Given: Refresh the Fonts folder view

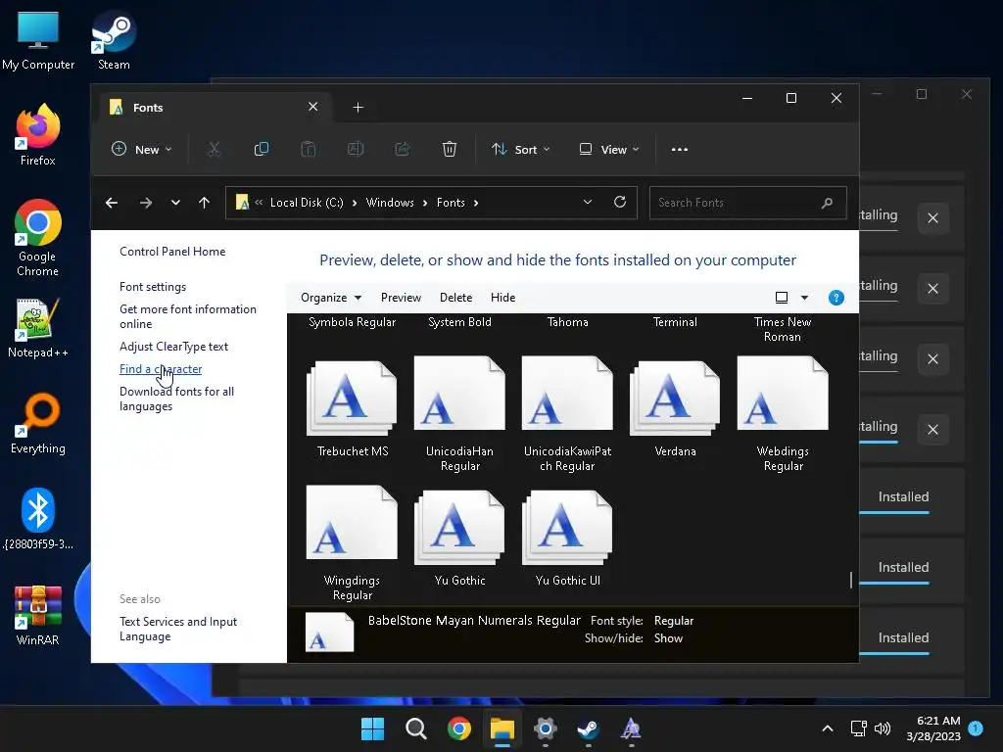Looking at the screenshot, I should [620, 202].
